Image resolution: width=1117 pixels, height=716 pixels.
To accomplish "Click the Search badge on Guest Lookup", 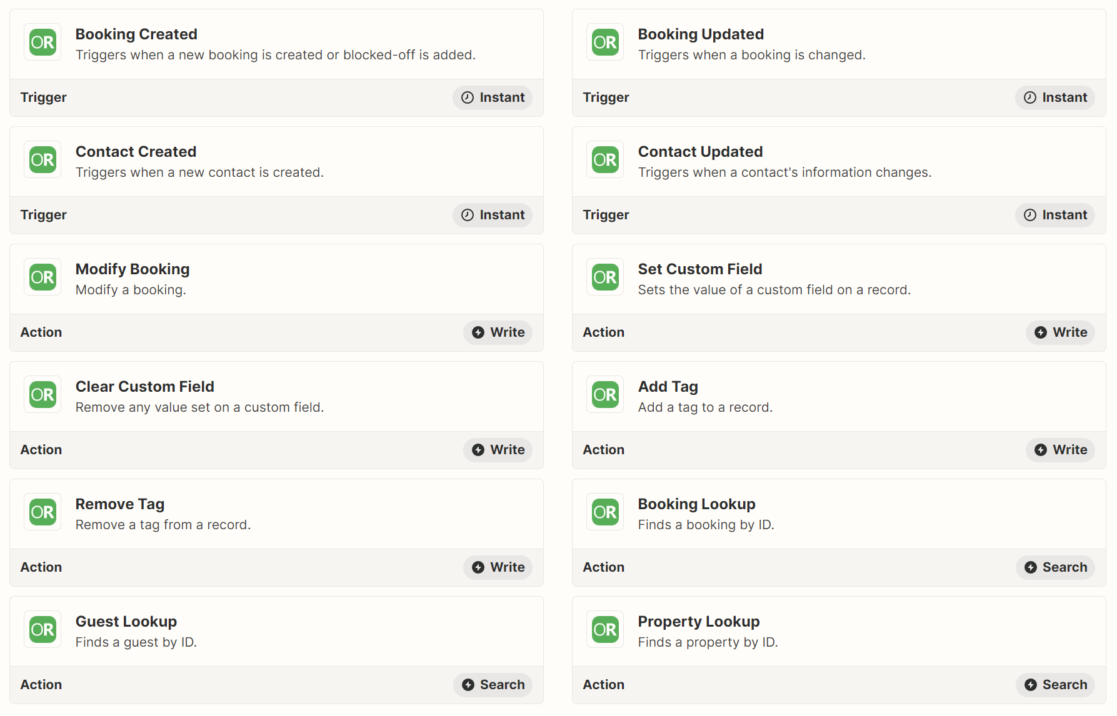I will [x=493, y=685].
